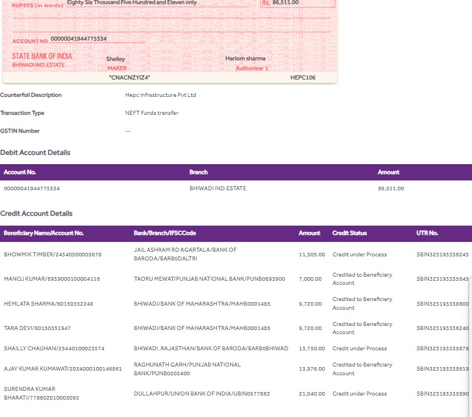The width and height of the screenshot is (472, 417).
Task: Select beneficiary SHAILLY CHAUHAN/25440100023574
Action: (54, 349)
